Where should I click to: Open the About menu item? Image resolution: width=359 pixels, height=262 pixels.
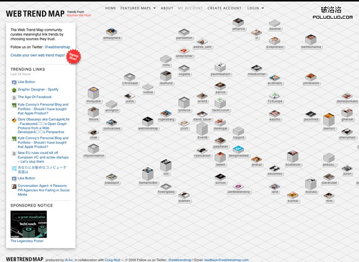(x=167, y=8)
